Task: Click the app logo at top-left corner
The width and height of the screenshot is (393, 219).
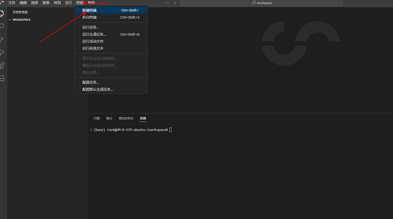Action: point(2,2)
